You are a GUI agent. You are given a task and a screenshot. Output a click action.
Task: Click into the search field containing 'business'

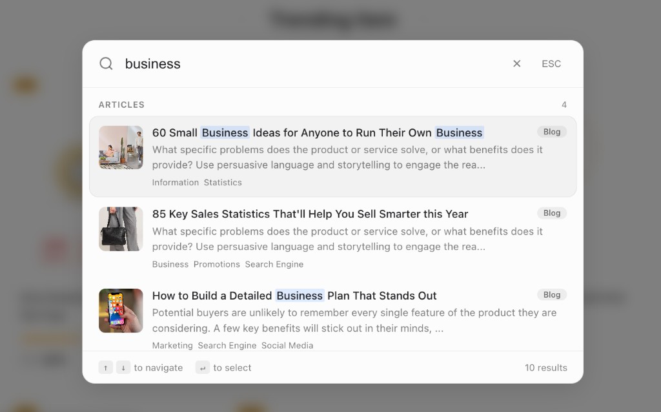(310, 63)
